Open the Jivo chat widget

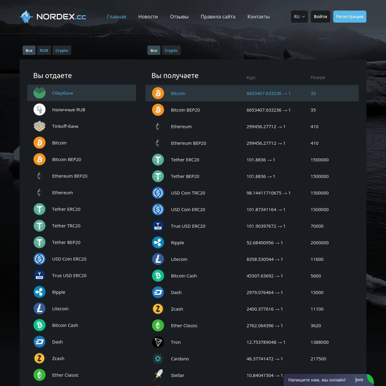pyautogui.click(x=328, y=380)
